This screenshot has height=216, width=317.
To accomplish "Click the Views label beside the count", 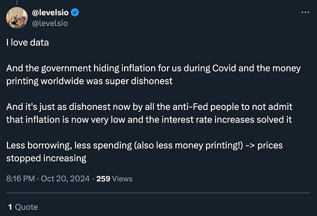I will pos(123,179).
